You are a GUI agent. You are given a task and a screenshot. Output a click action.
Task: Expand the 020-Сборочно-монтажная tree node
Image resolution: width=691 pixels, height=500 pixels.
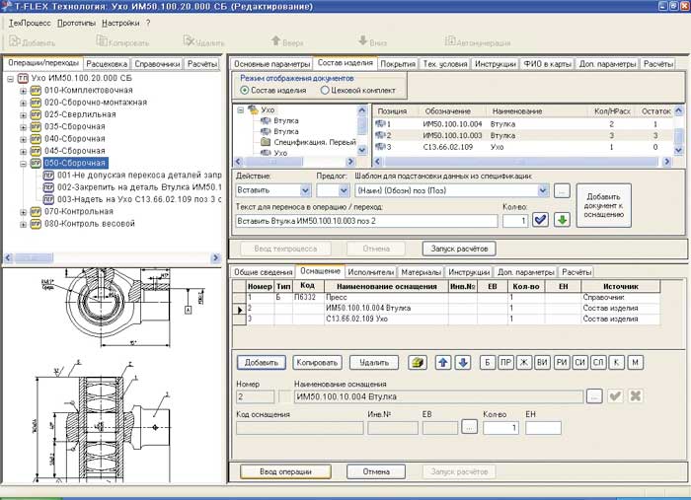click(x=23, y=102)
